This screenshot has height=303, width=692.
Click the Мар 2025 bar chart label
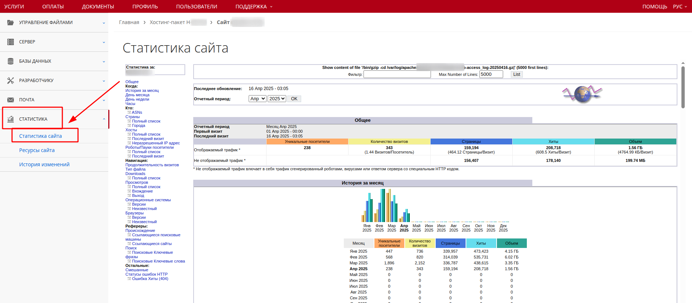392,228
